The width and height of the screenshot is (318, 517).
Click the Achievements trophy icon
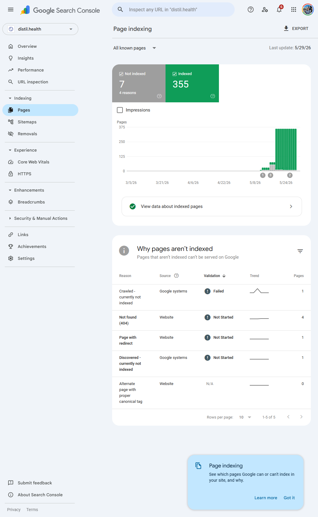11,246
